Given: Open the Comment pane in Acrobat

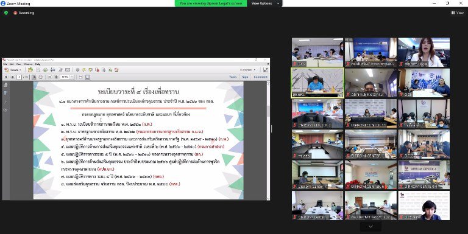Looking at the screenshot, I should point(261,77).
